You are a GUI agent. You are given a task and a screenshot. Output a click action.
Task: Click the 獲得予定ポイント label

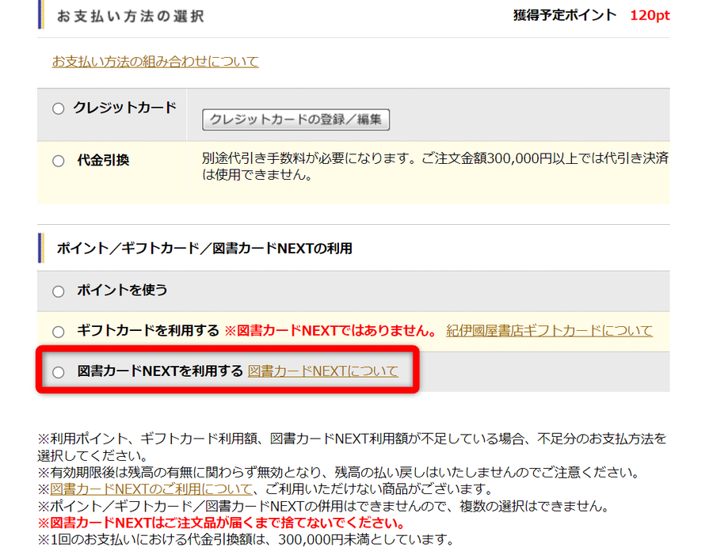[x=565, y=16]
